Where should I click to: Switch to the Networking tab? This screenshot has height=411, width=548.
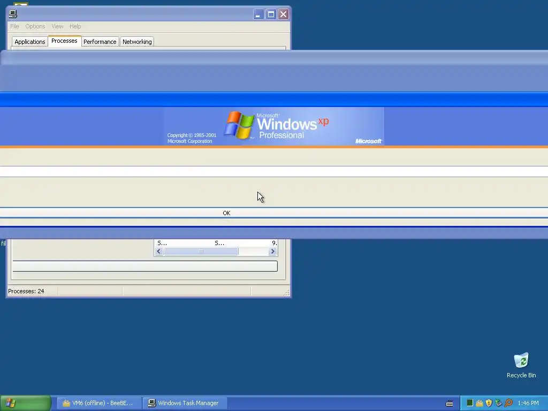point(137,42)
